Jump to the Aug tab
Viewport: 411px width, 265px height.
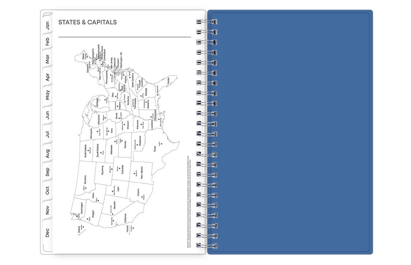coord(47,154)
